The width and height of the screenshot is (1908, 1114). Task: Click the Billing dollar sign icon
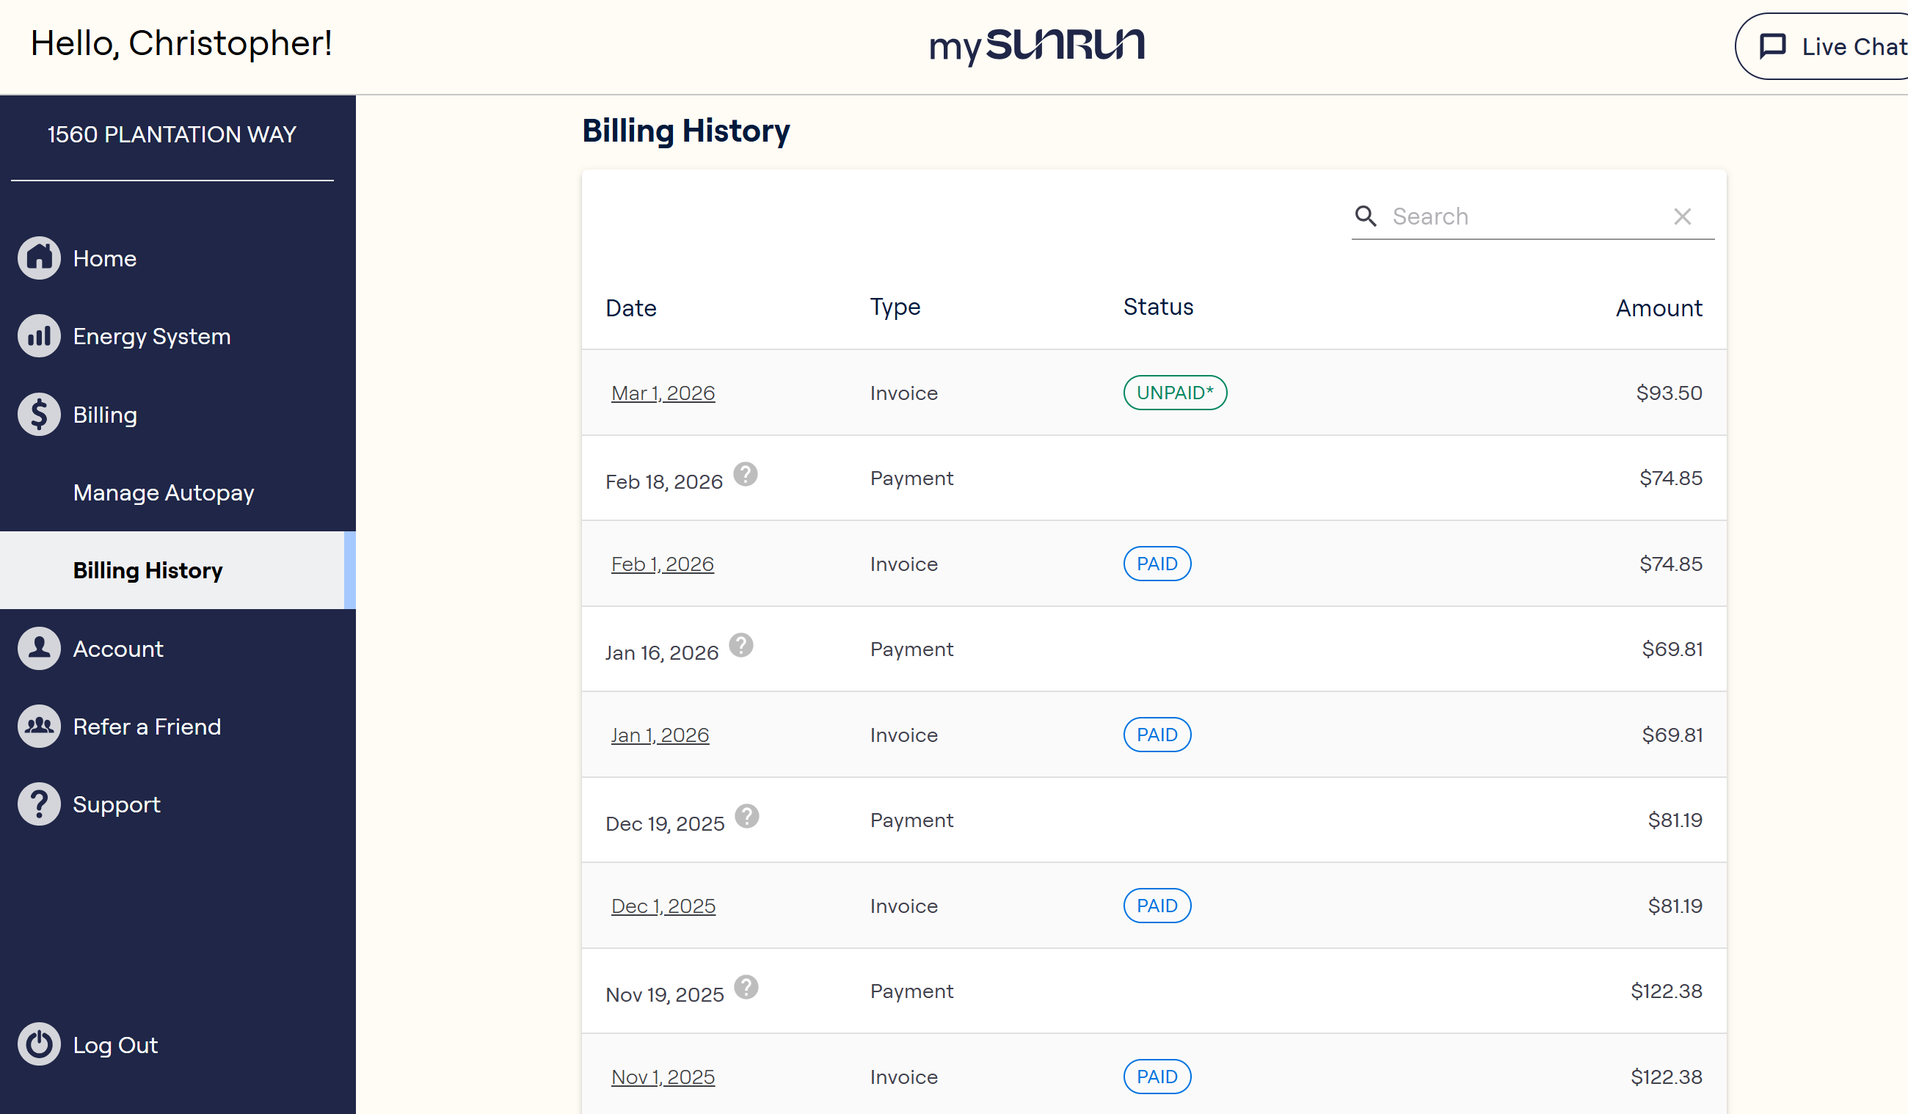tap(40, 414)
